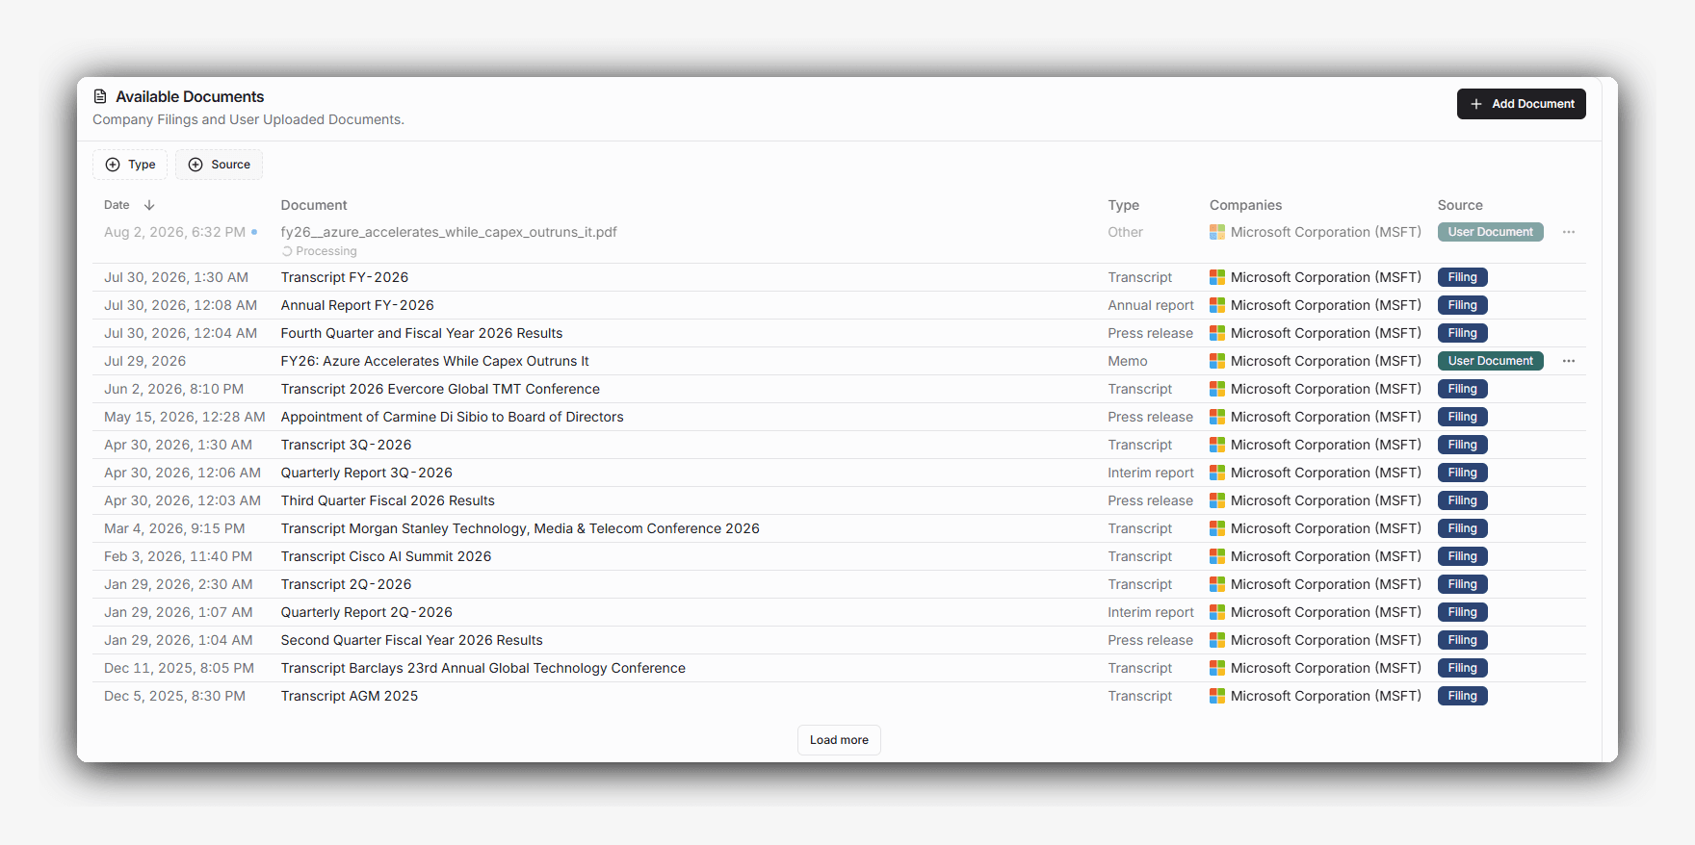
Task: Open the Type filter dropdown
Action: [x=130, y=165]
